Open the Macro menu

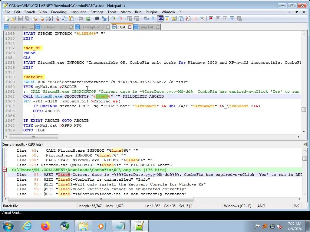pyautogui.click(x=126, y=12)
